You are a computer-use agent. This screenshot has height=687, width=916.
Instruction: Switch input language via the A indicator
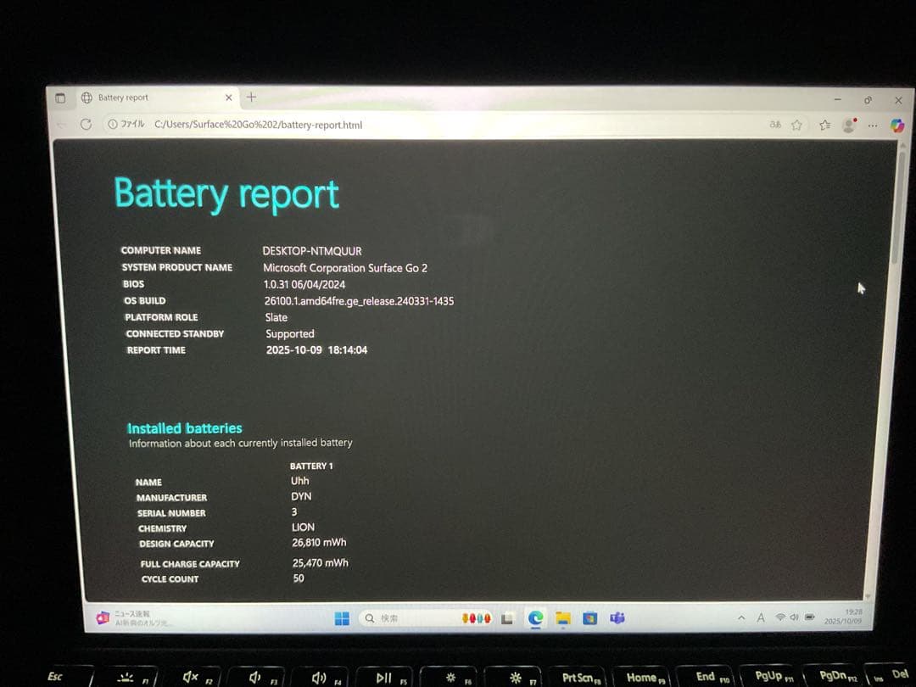pyautogui.click(x=761, y=617)
